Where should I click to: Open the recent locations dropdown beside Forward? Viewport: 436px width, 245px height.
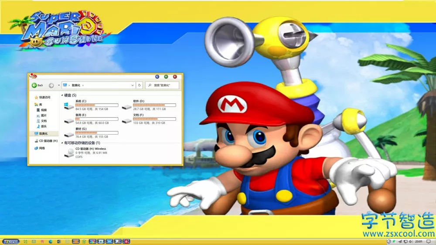click(x=59, y=85)
